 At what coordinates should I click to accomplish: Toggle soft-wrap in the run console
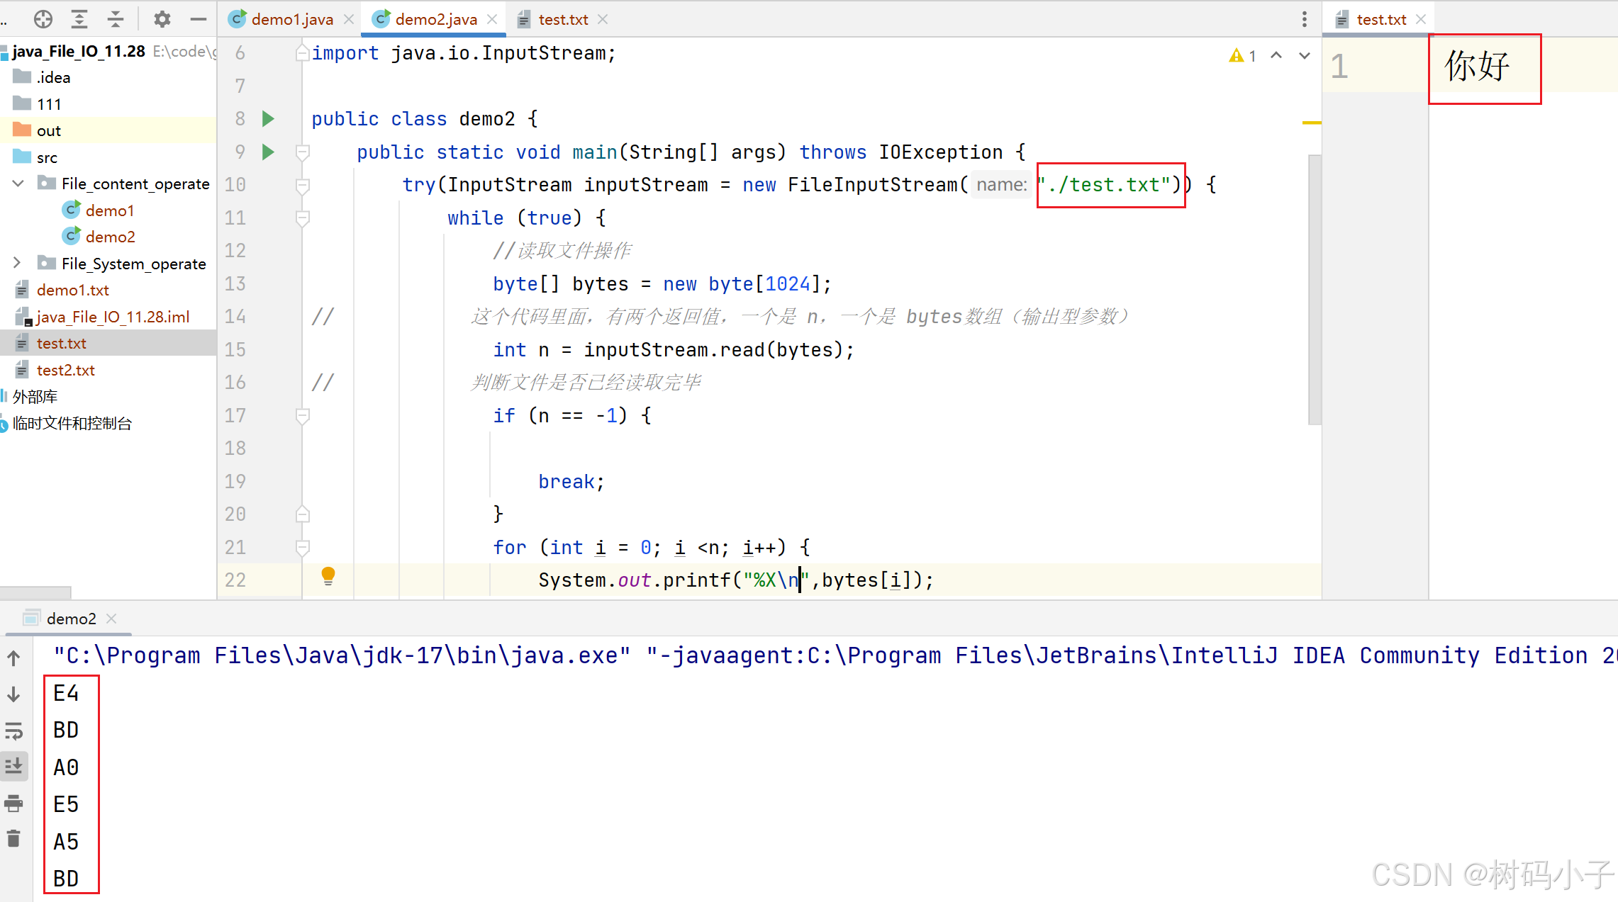13,730
